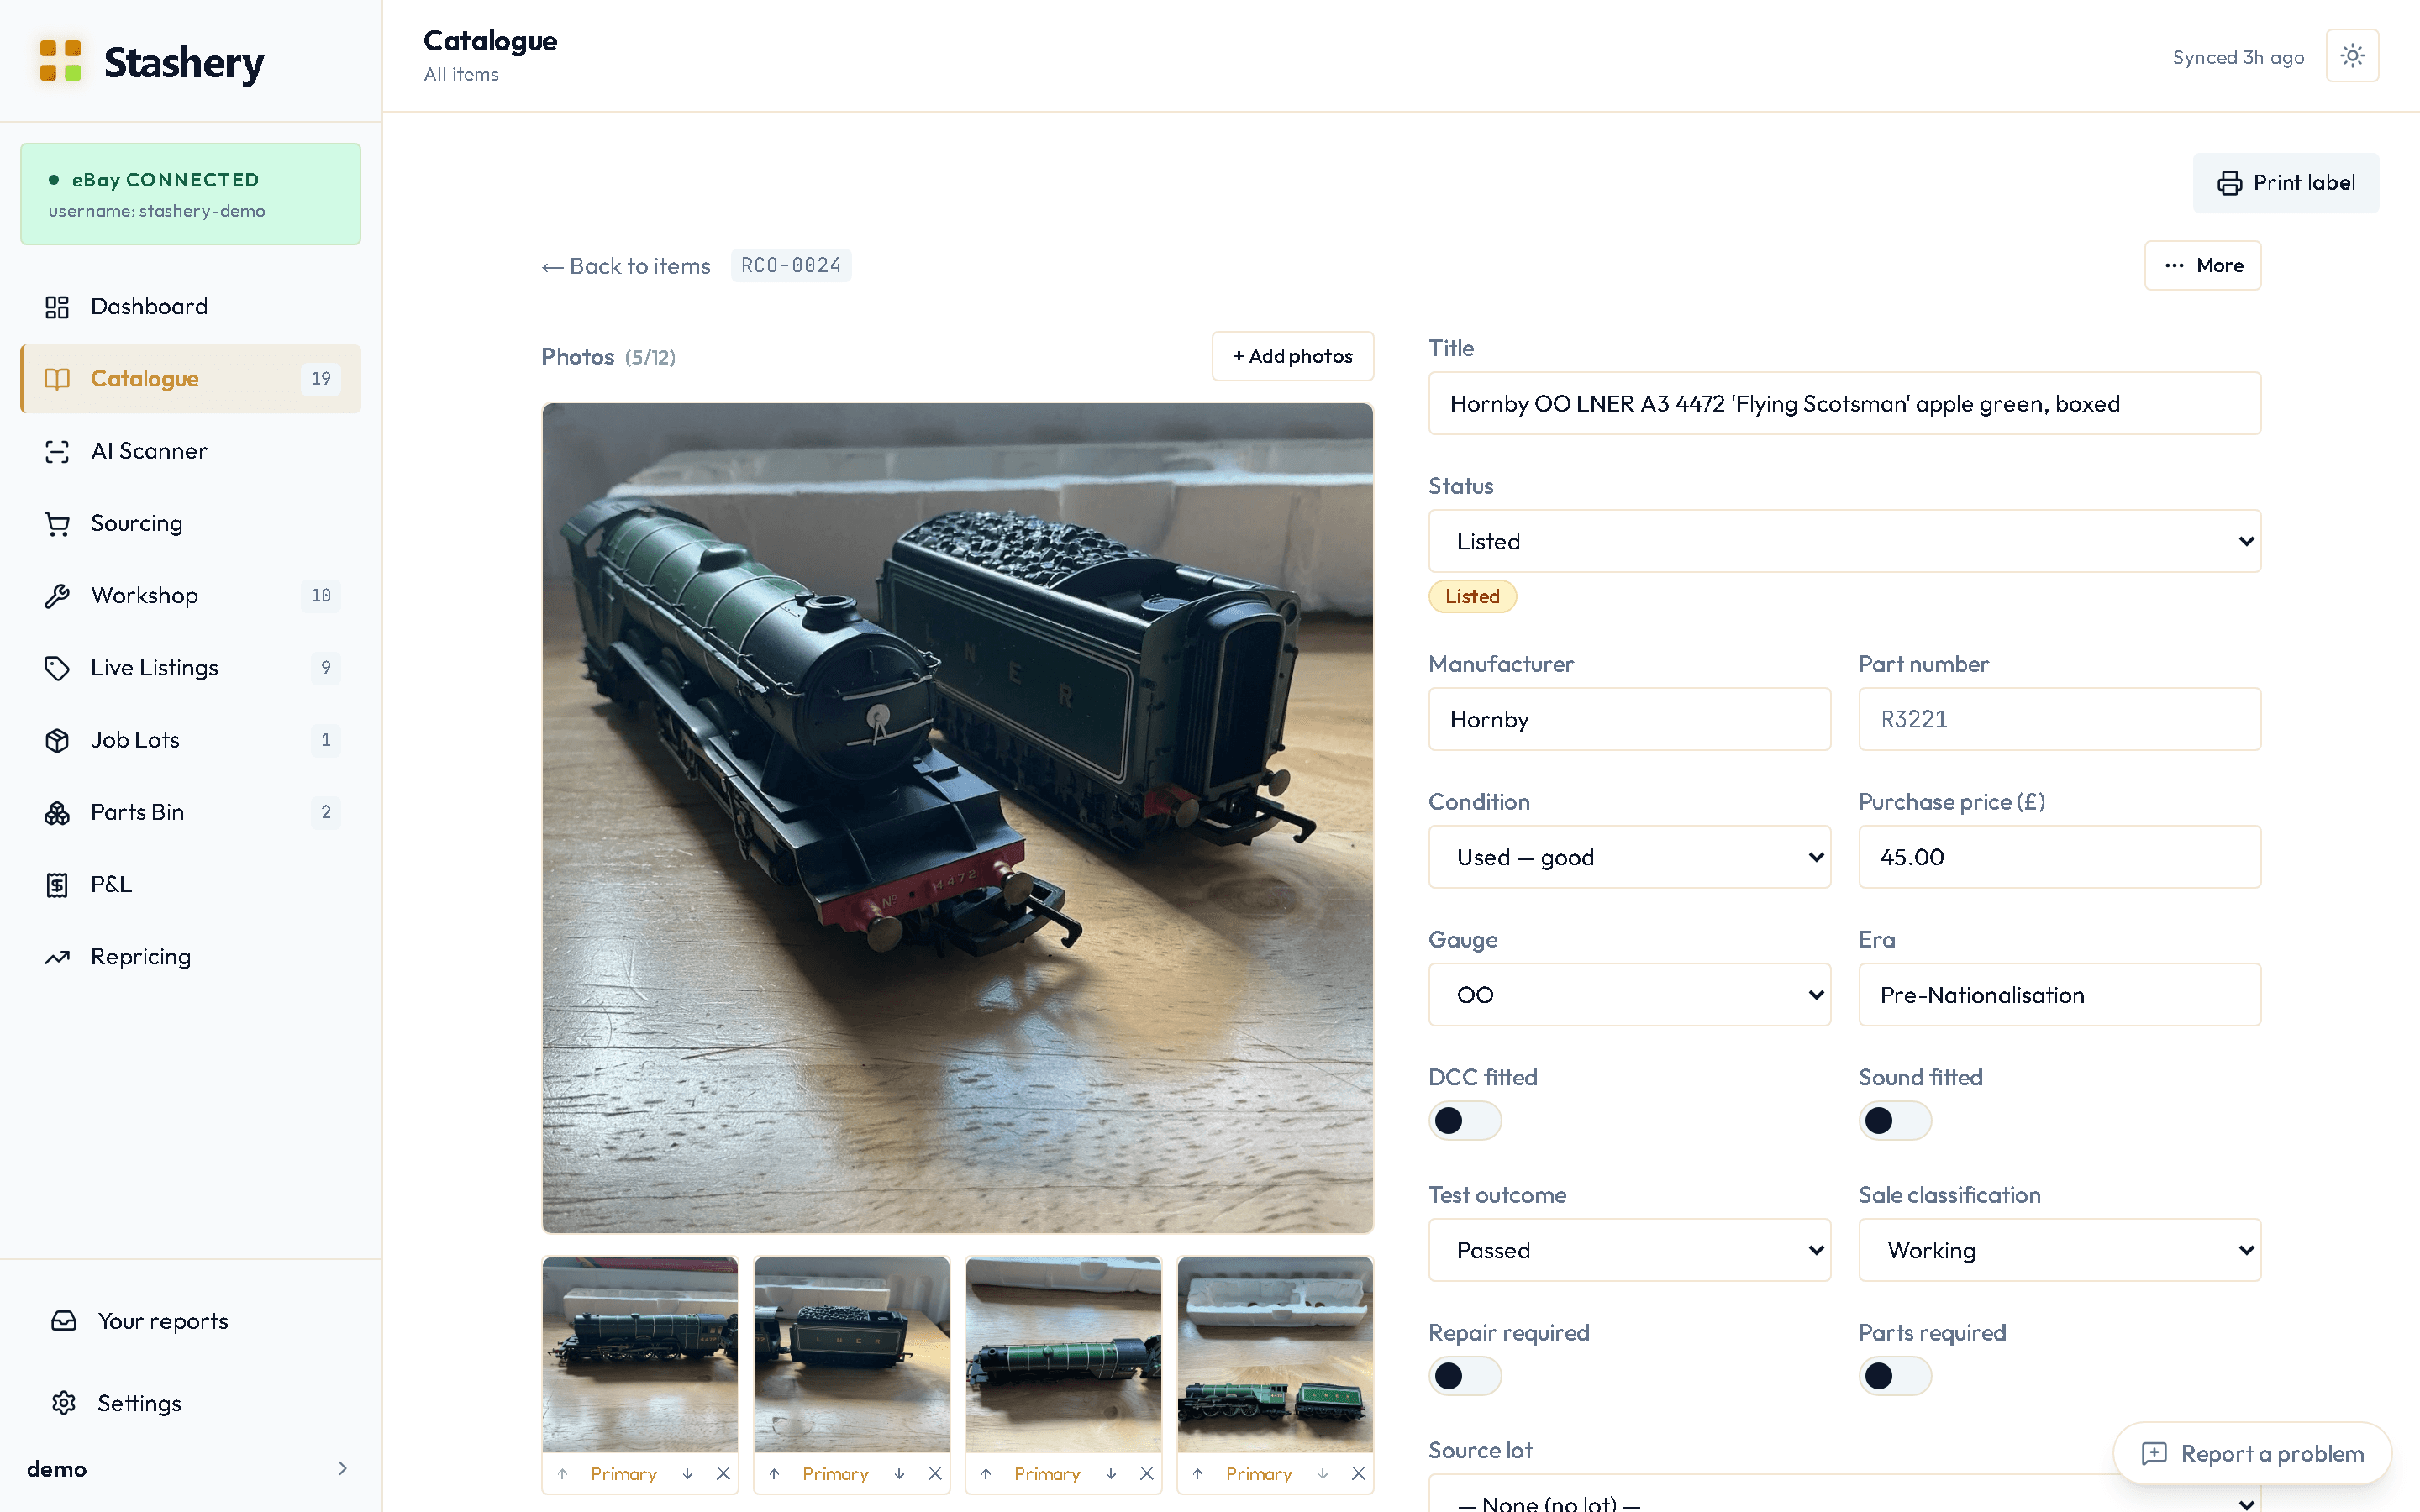
Task: Move the loco-and-tray thumbnail up
Action: [1198, 1473]
